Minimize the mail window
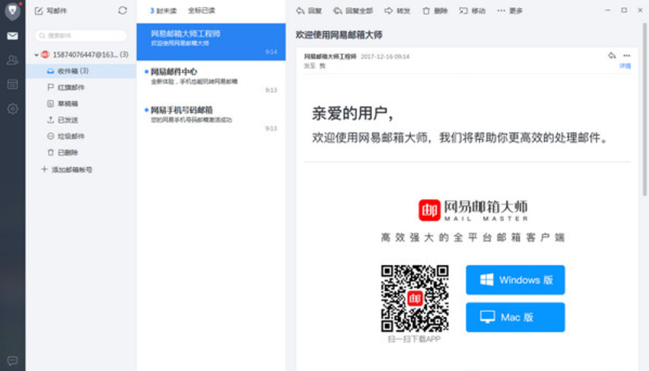The width and height of the screenshot is (649, 371). click(x=608, y=10)
